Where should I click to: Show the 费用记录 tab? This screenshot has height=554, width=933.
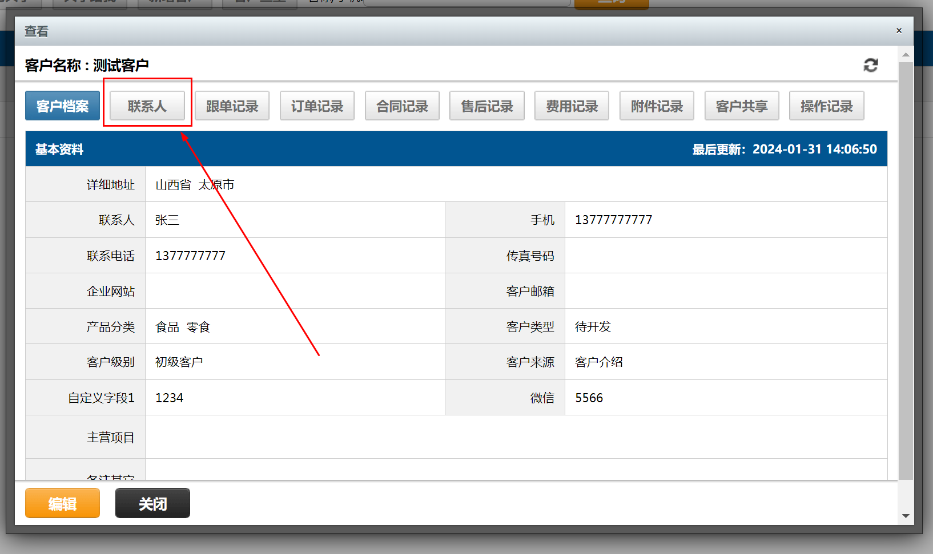(x=572, y=106)
